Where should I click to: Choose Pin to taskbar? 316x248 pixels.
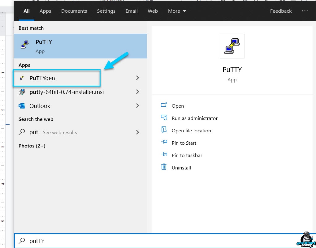click(187, 156)
